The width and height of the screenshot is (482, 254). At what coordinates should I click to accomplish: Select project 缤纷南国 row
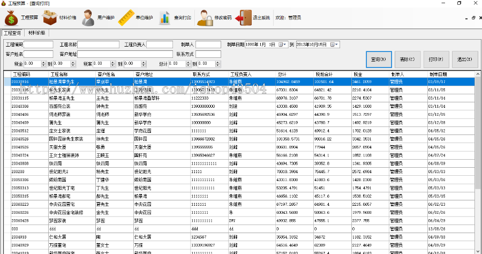click(x=239, y=180)
